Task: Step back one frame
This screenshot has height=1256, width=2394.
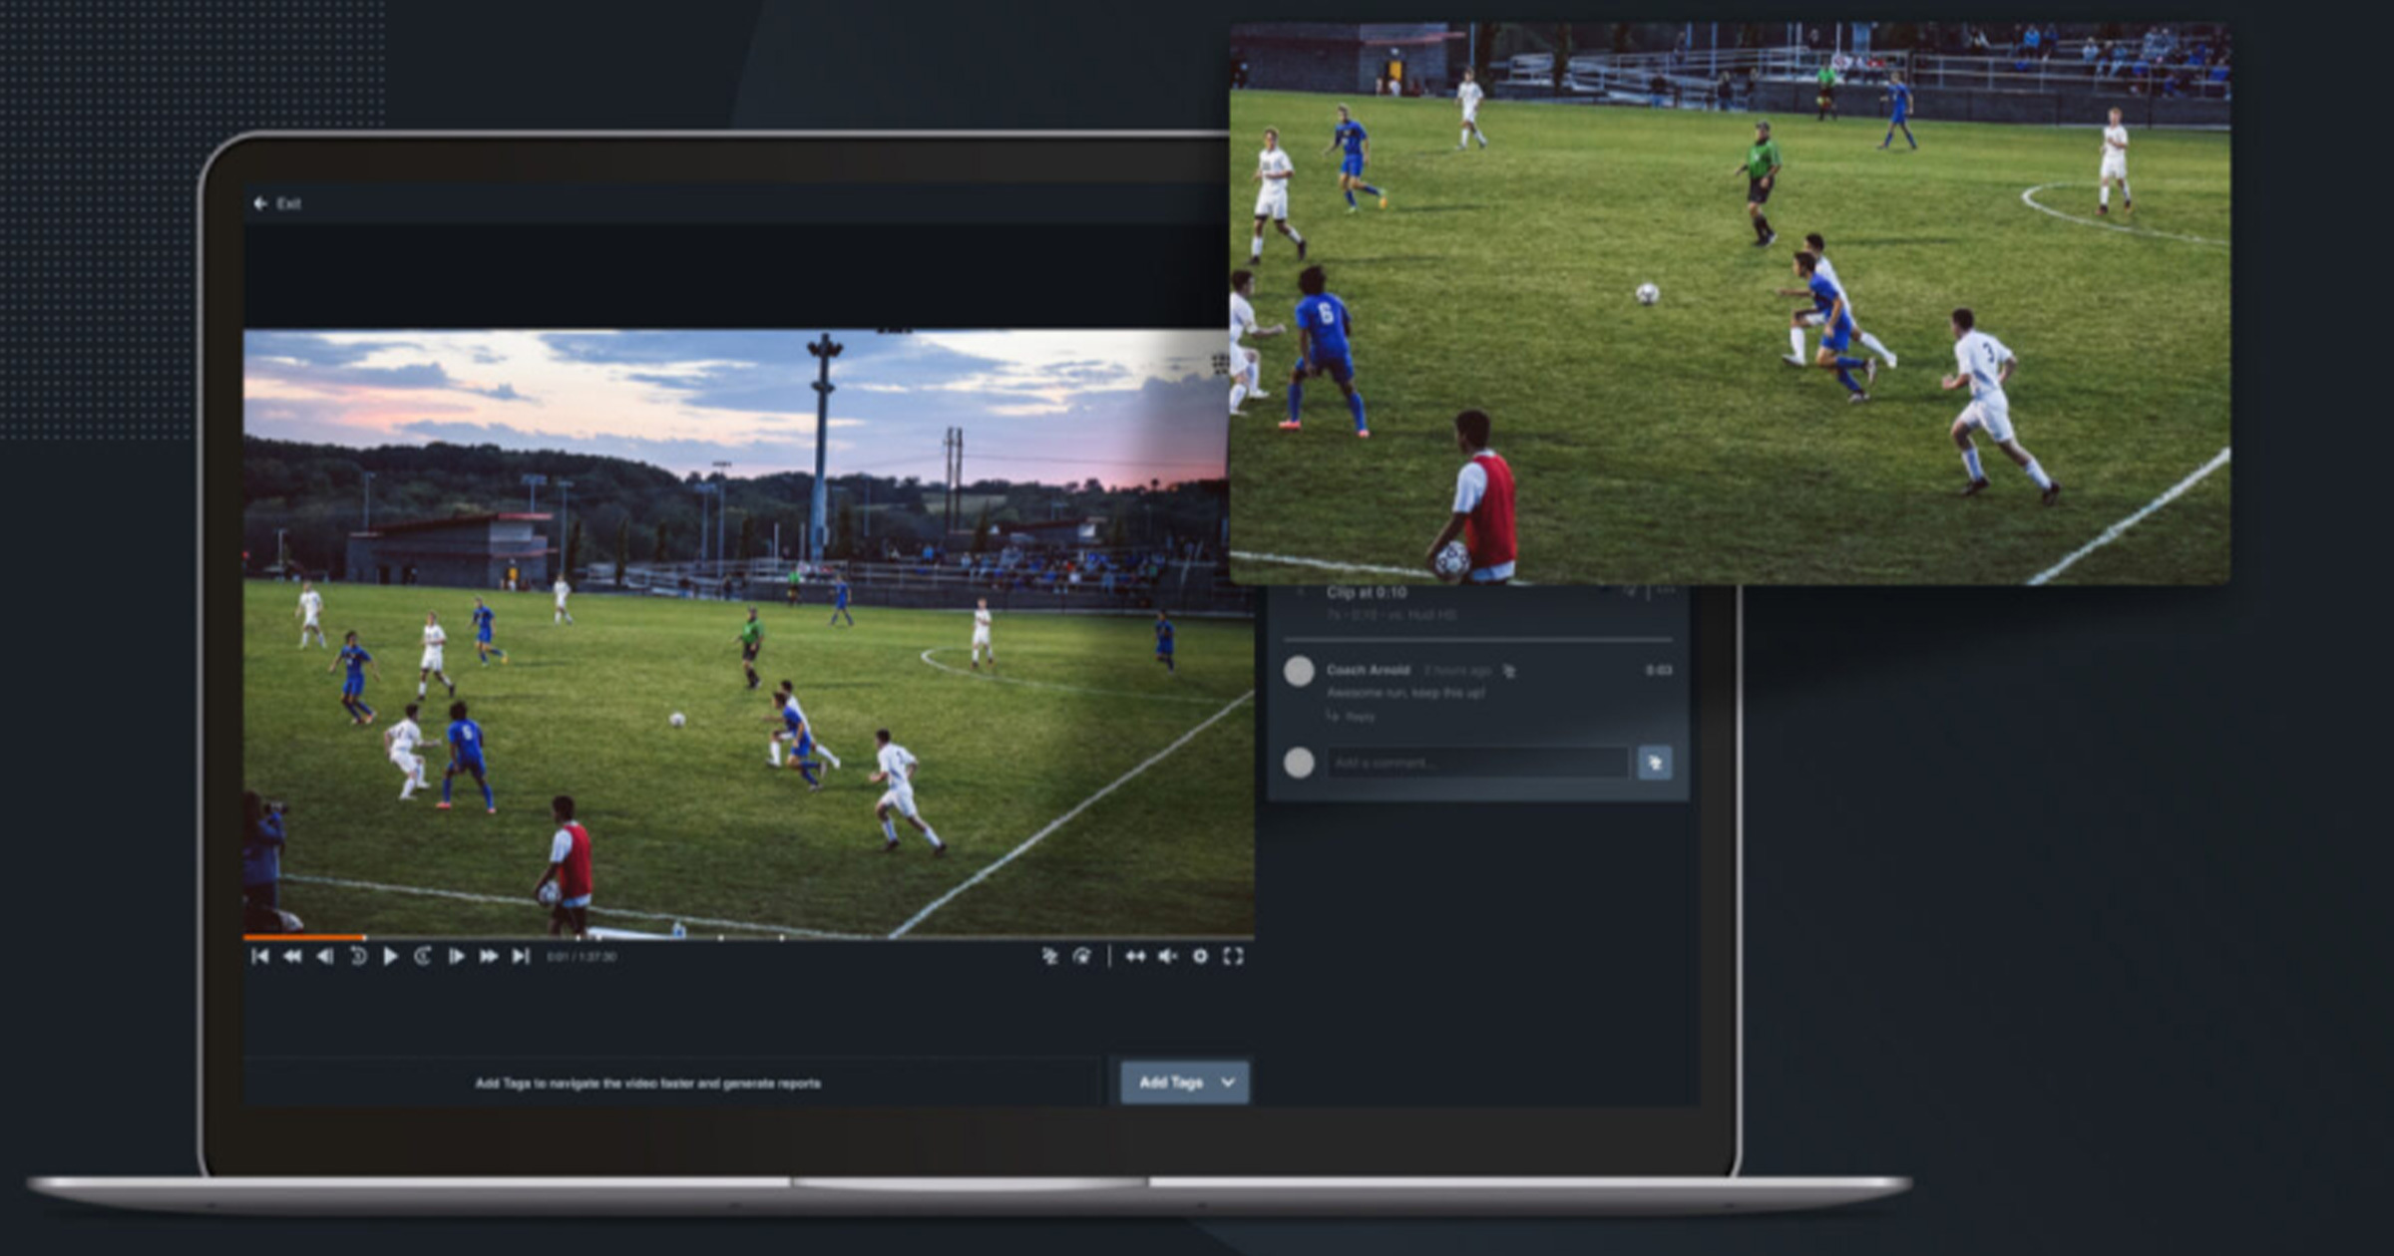Action: [x=325, y=957]
